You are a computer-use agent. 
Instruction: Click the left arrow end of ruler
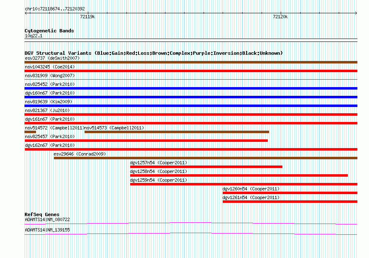tap(26, 13)
